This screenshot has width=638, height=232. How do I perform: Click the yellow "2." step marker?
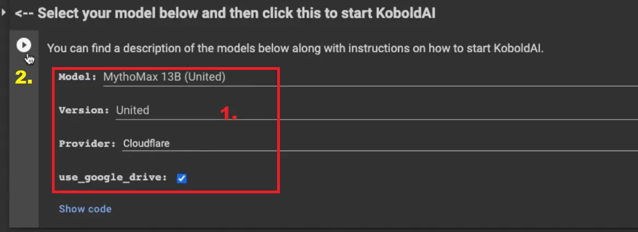(24, 78)
